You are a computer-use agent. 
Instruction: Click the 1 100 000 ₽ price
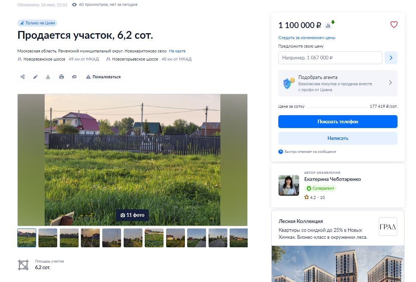(x=299, y=25)
